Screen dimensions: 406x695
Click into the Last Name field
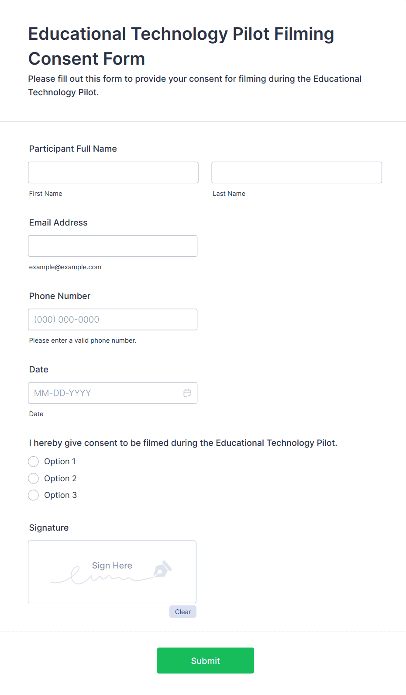296,173
